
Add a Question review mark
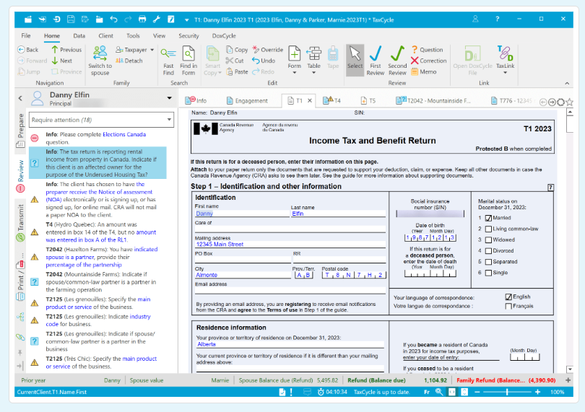[427, 50]
